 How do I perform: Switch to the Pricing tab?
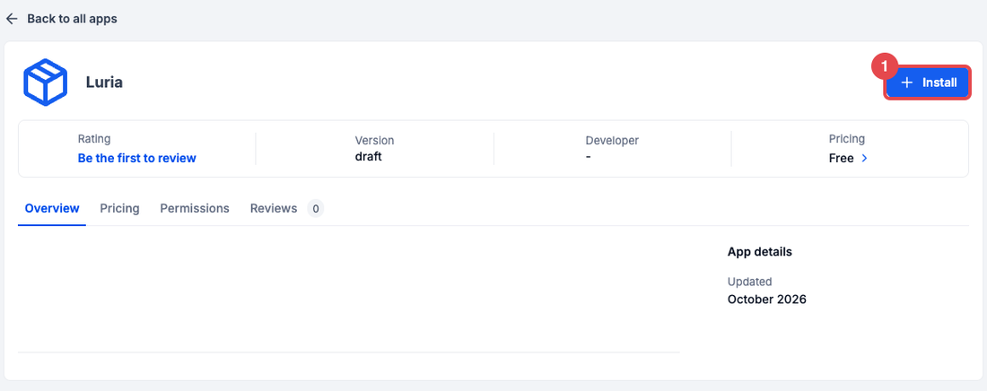tap(119, 208)
